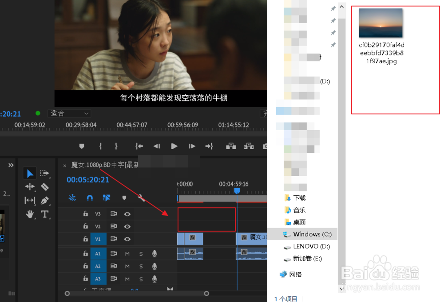Close the 魔女 sequence tab
Image resolution: width=444 pixels, height=302 pixels.
[64, 166]
